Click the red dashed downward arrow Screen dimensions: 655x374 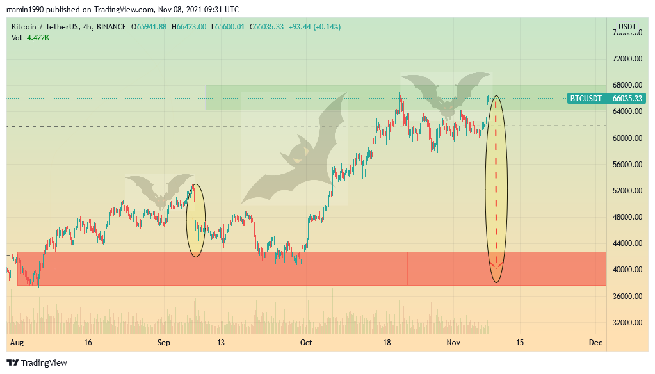click(x=496, y=184)
